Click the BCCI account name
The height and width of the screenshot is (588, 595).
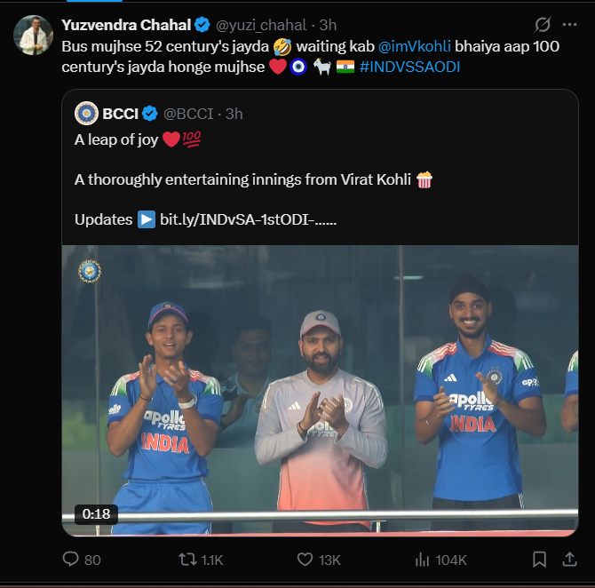119,113
